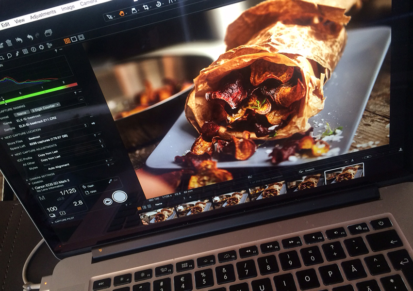Select the first filmstrip thumbnail
Screen dimensions: 413x291
point(158,216)
